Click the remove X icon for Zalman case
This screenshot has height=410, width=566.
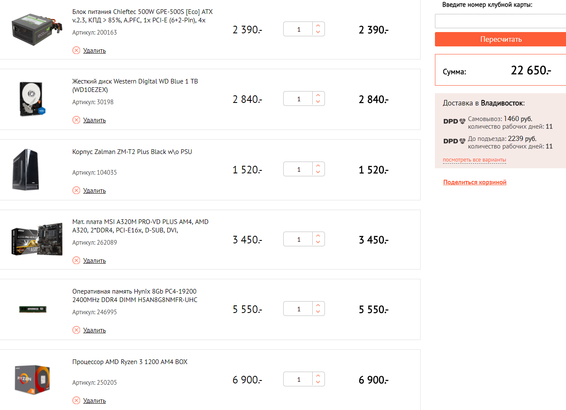coord(76,191)
